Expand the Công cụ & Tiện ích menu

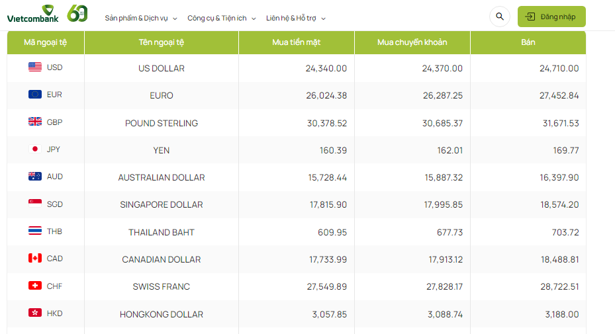[x=221, y=18]
